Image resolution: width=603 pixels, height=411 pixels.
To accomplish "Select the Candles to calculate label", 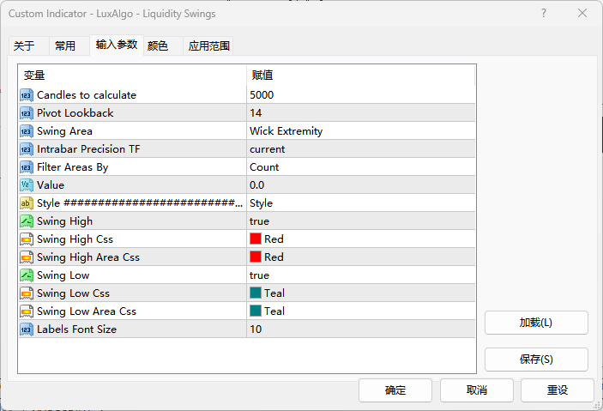I will (x=87, y=95).
